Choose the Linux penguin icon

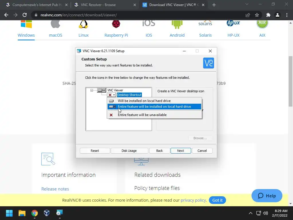click(x=83, y=24)
